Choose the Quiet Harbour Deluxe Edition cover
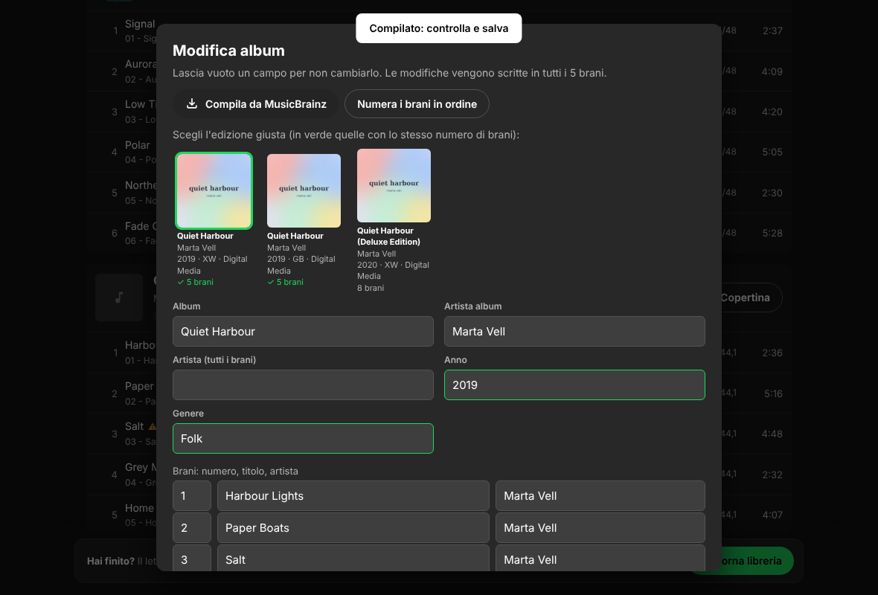 [x=394, y=185]
